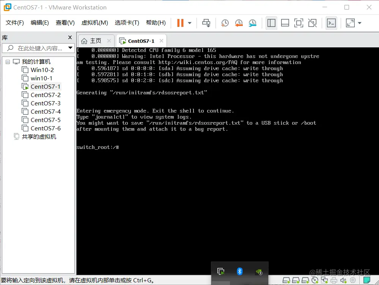Close the CentOS7-1 tab
Image resolution: width=379 pixels, height=285 pixels.
point(162,41)
